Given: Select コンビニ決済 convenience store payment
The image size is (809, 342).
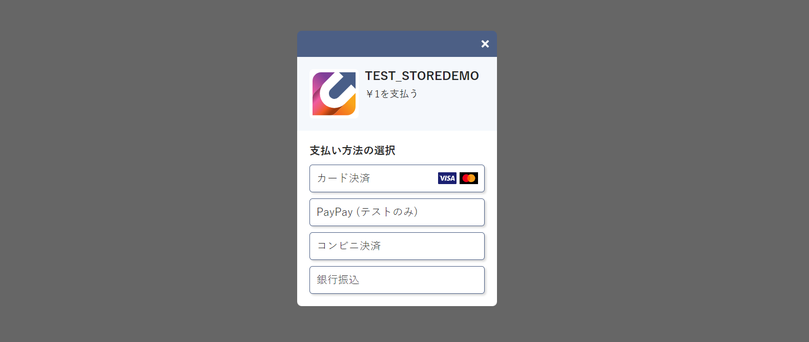Looking at the screenshot, I should [397, 246].
